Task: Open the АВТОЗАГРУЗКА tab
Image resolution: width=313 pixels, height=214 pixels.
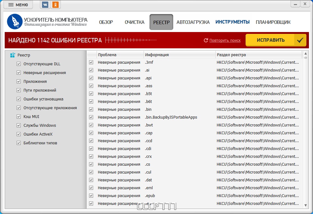Action: [x=193, y=22]
